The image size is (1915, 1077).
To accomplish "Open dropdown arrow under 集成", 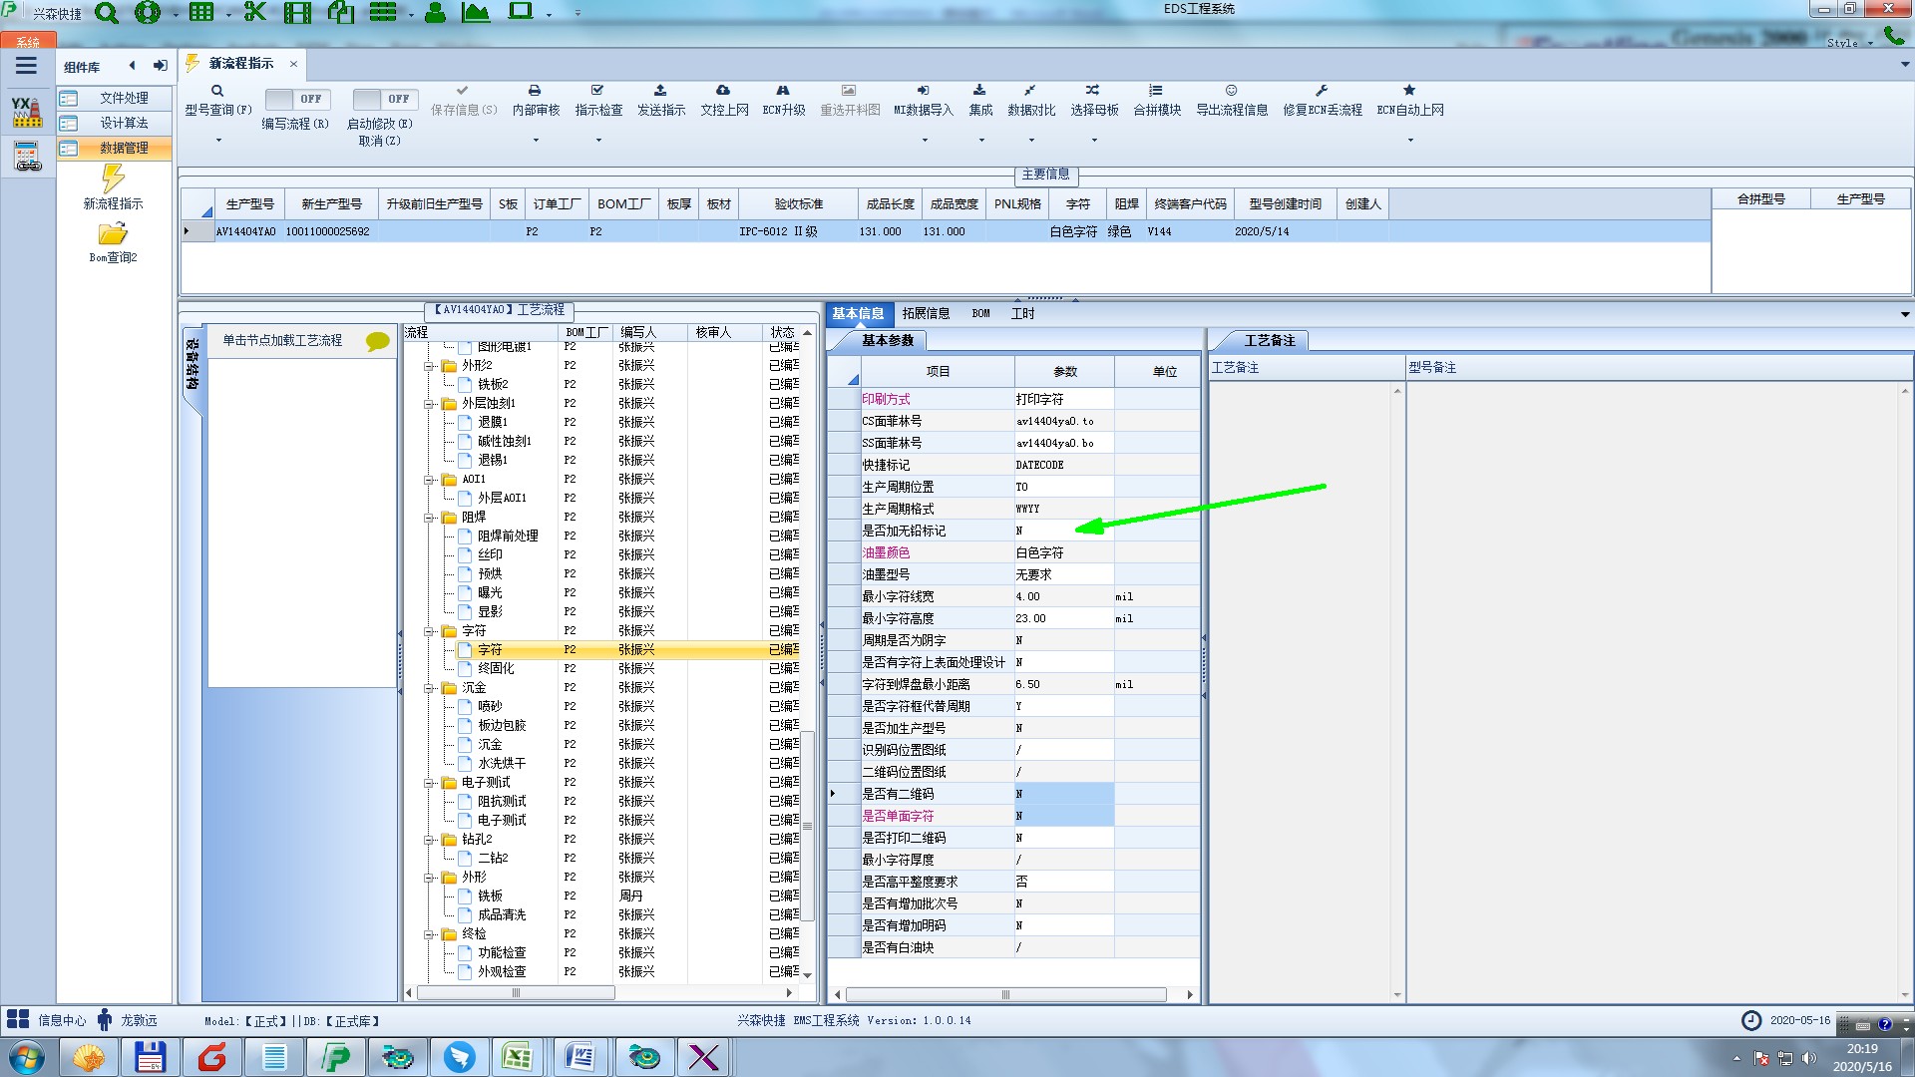I will [980, 140].
